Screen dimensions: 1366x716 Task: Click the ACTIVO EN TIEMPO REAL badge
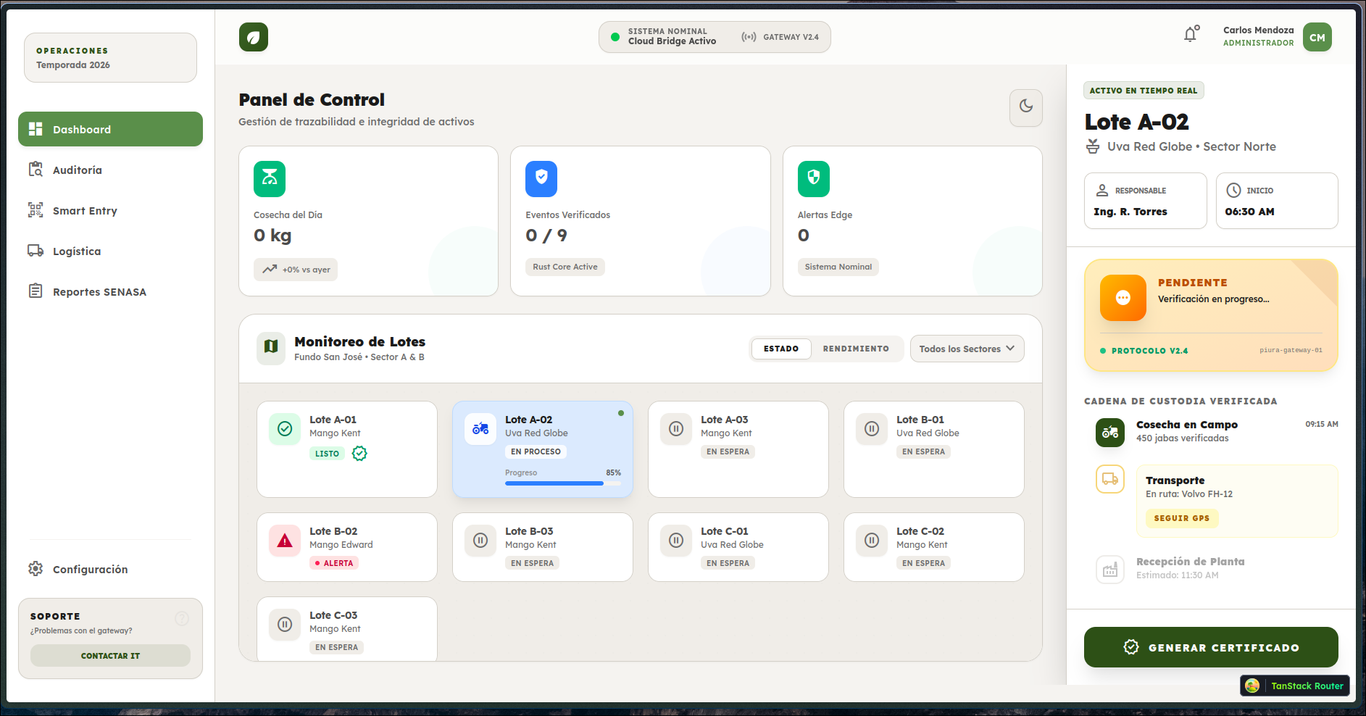coord(1144,91)
